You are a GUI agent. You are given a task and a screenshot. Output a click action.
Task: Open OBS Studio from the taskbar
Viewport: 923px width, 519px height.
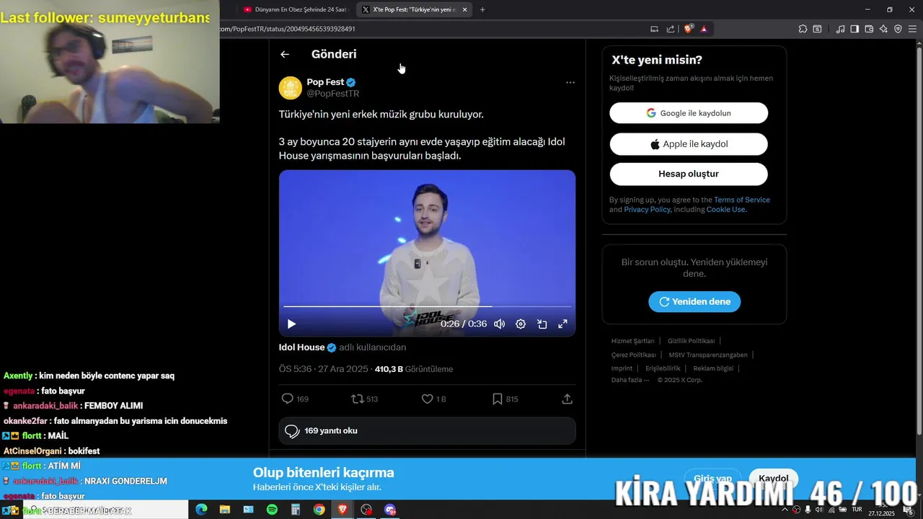tap(366, 510)
